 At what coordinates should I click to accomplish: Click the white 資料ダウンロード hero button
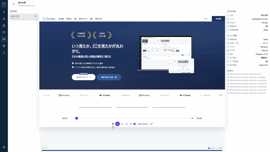pos(83,77)
